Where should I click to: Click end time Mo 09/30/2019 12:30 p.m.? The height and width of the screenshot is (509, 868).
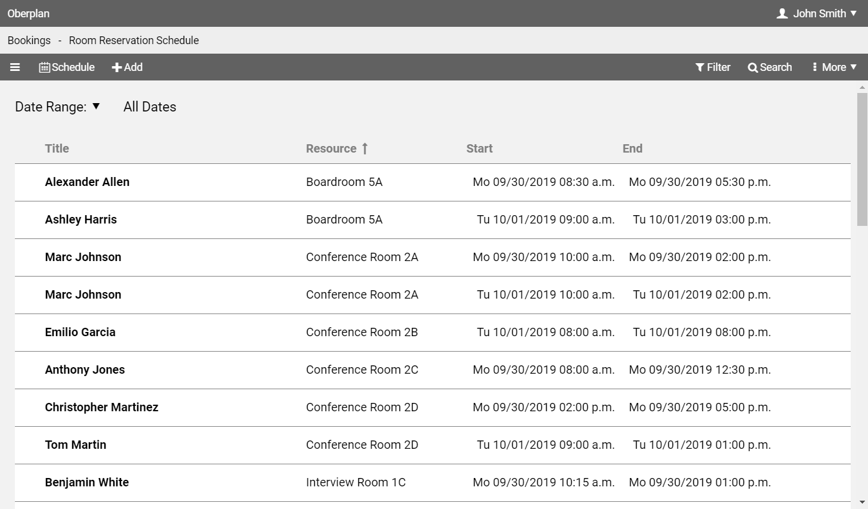[700, 370]
